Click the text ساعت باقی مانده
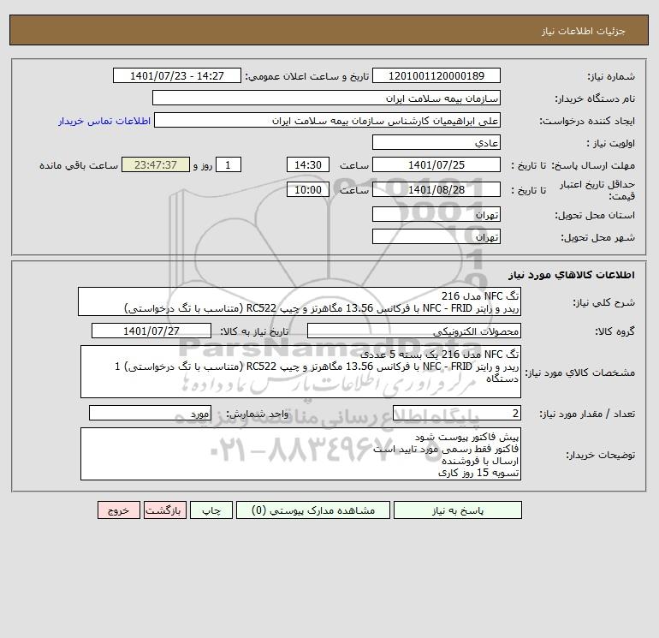 [x=79, y=165]
